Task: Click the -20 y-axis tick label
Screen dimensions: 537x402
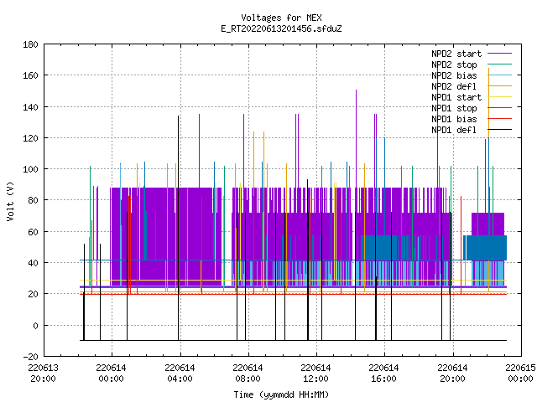Action: click(x=30, y=357)
